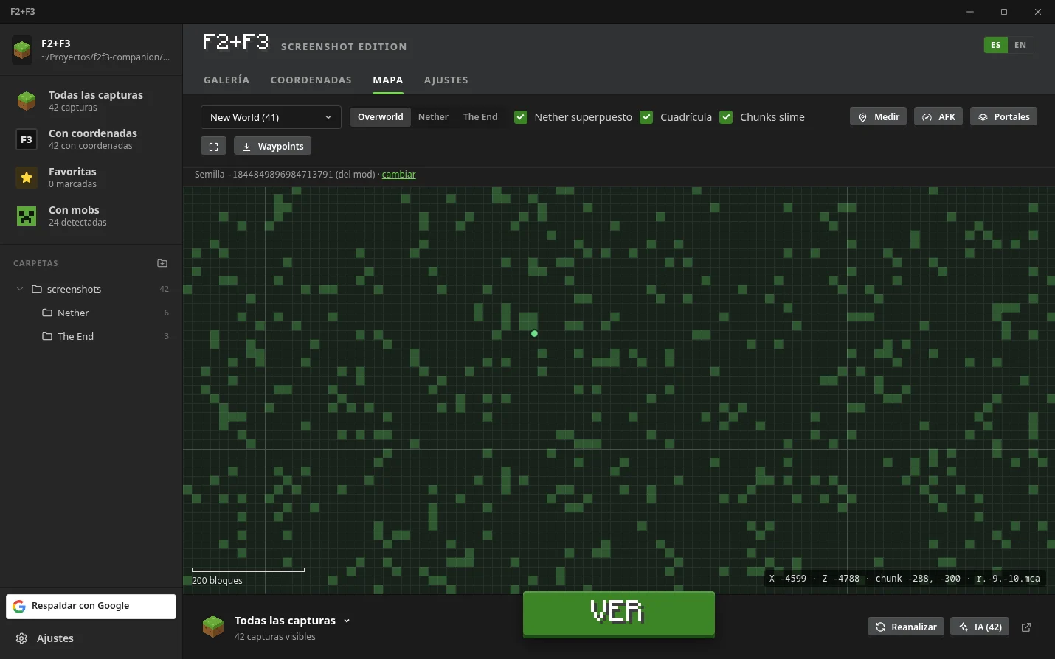Switch language to ES
Image resolution: width=1055 pixels, height=659 pixels.
tap(995, 45)
